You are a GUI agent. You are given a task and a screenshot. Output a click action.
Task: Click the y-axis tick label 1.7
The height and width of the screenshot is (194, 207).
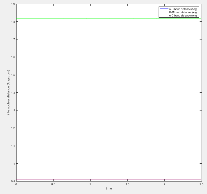point(13,39)
